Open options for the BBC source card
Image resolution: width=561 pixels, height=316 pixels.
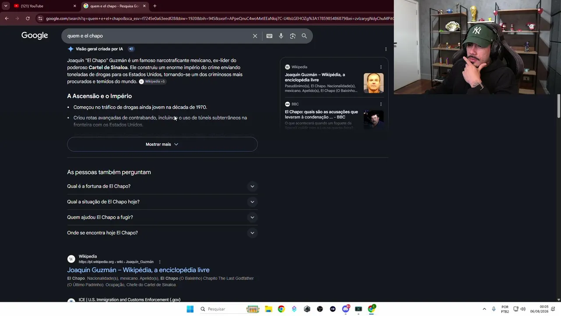(381, 104)
